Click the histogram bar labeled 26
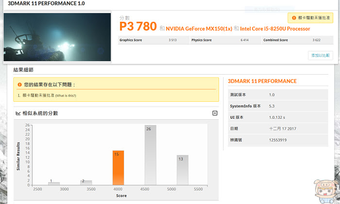 click(x=150, y=155)
